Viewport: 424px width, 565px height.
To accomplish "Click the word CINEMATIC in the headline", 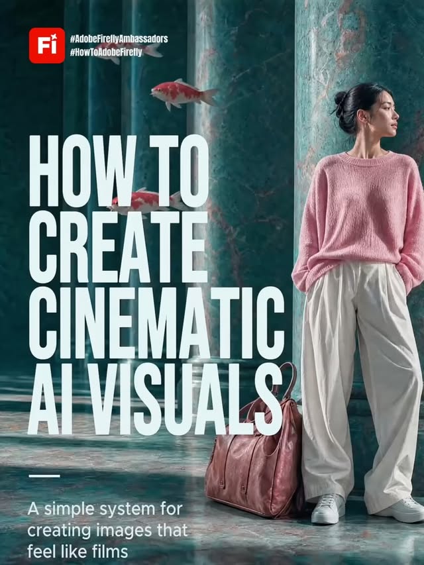I will pyautogui.click(x=156, y=323).
